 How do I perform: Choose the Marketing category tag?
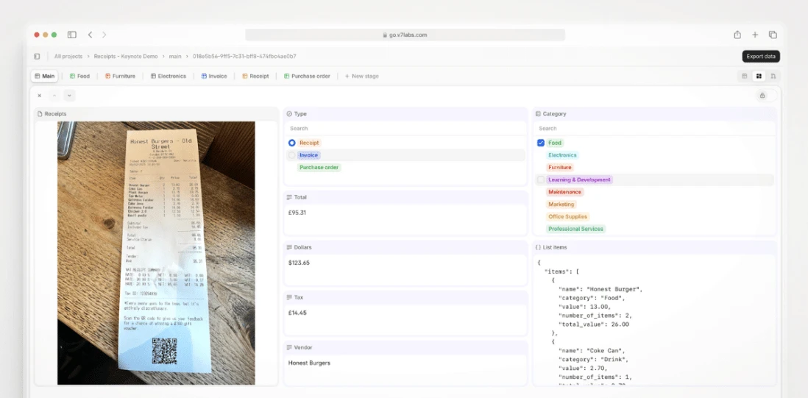[561, 205]
